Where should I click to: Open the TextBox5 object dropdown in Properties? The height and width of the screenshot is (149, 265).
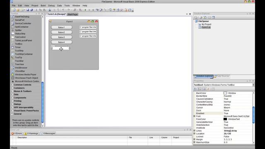[253, 85]
